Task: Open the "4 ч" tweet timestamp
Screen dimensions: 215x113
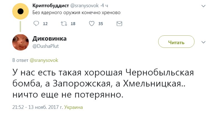Action: point(103,6)
